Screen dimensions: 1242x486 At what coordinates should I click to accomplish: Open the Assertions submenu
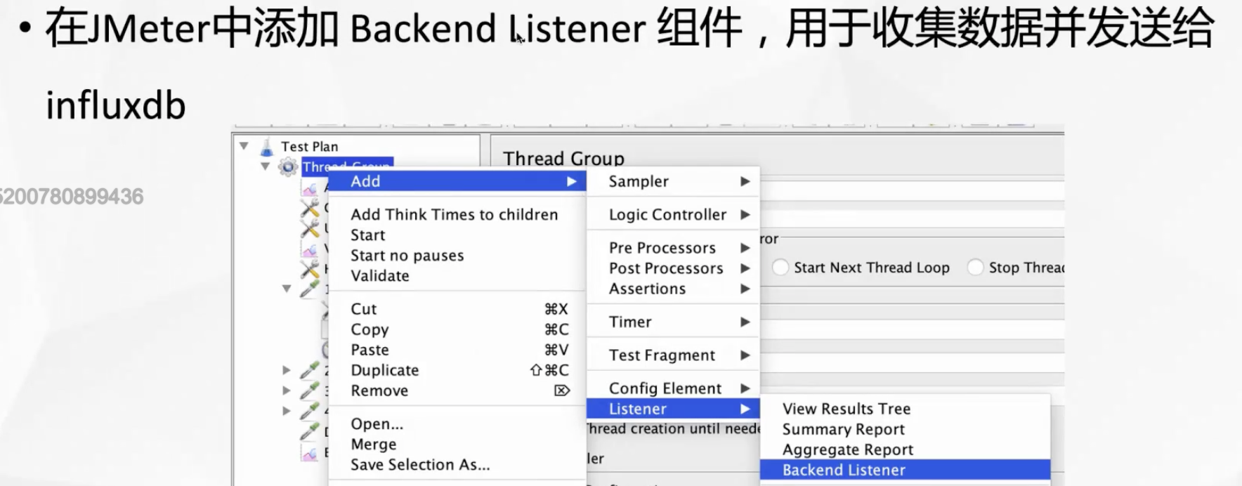(x=673, y=289)
